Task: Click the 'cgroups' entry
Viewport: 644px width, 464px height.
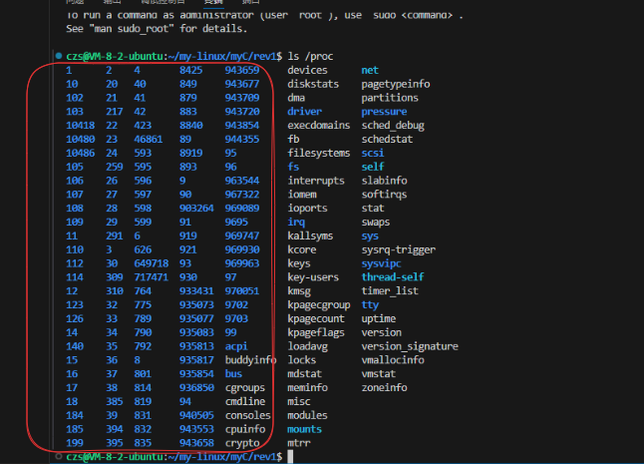Action: pos(245,388)
